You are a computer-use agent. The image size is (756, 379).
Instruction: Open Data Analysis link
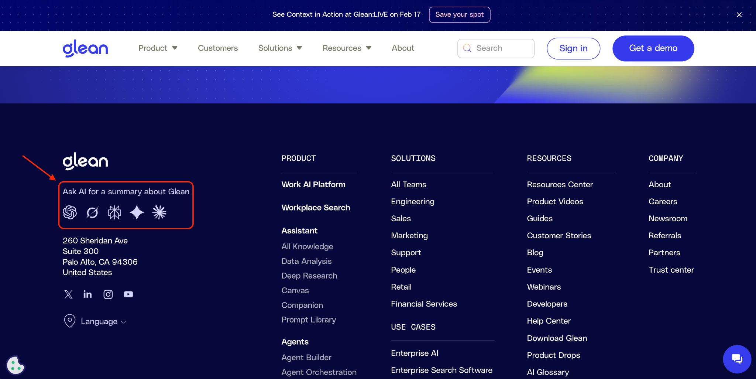tap(306, 261)
